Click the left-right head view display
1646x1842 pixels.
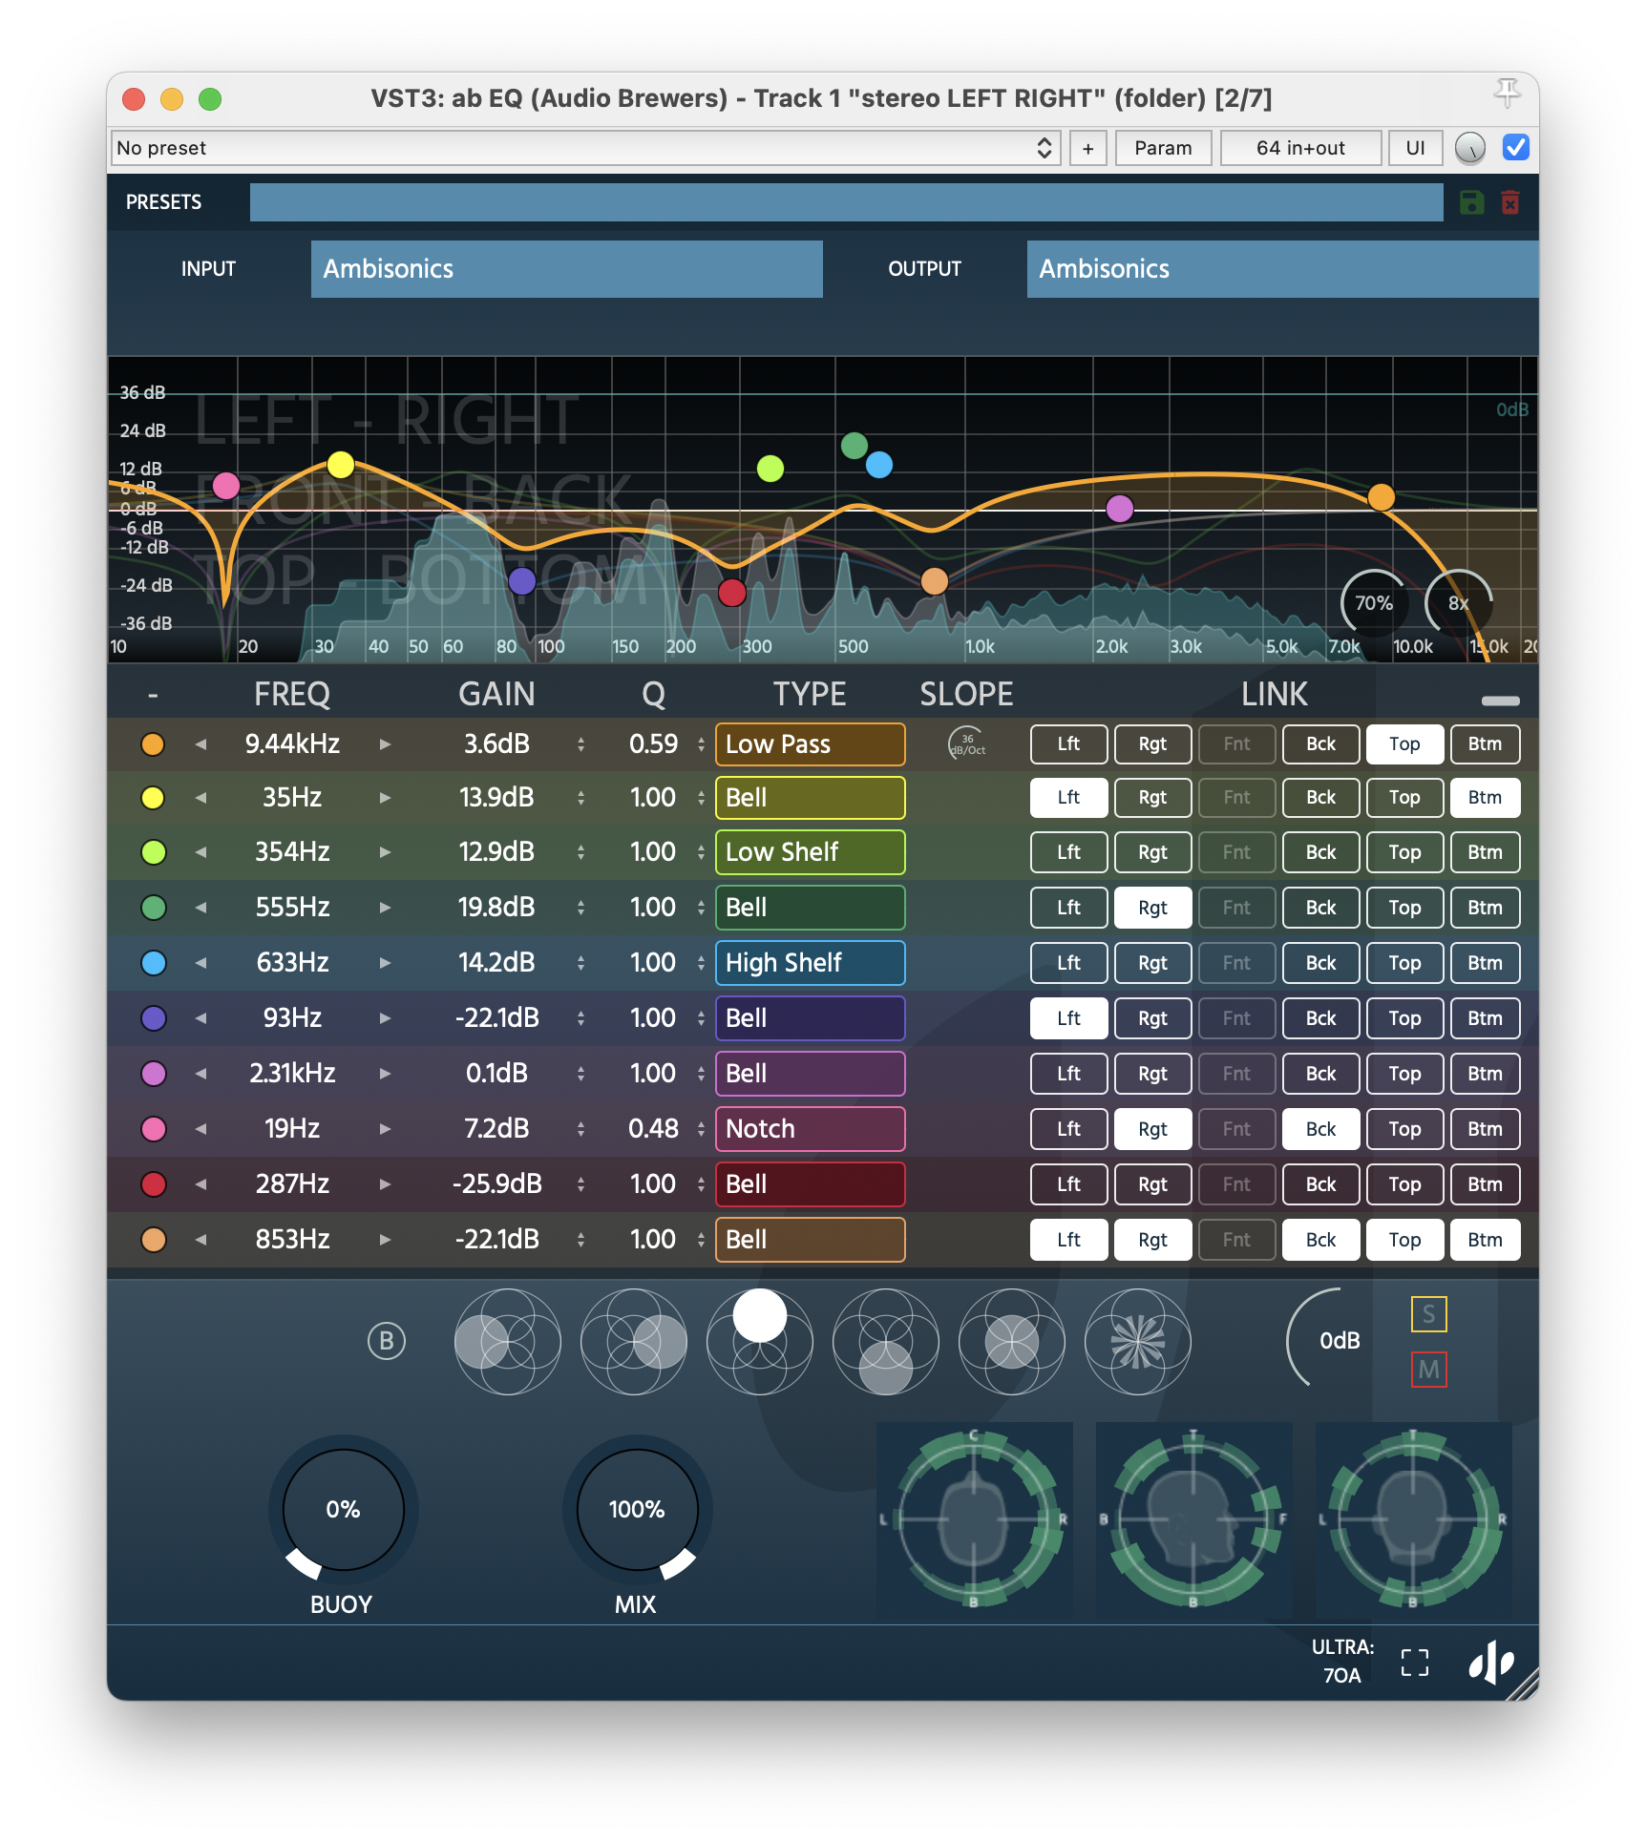point(974,1519)
